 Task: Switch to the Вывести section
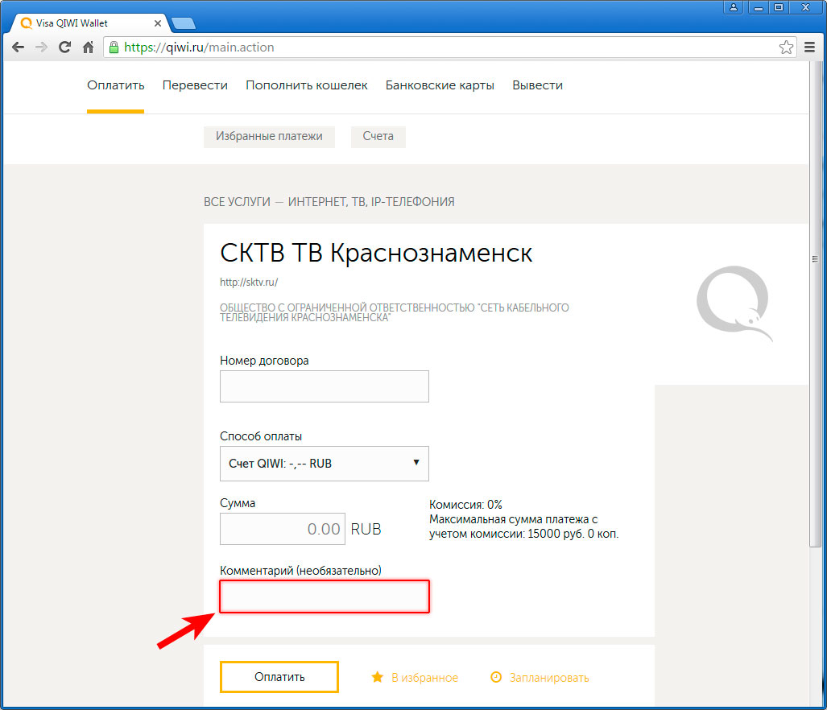tap(537, 85)
